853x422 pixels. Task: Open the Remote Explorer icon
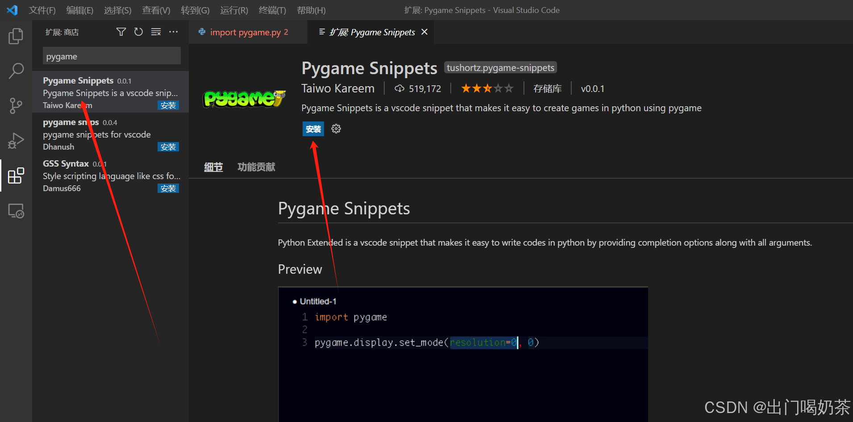pos(16,210)
